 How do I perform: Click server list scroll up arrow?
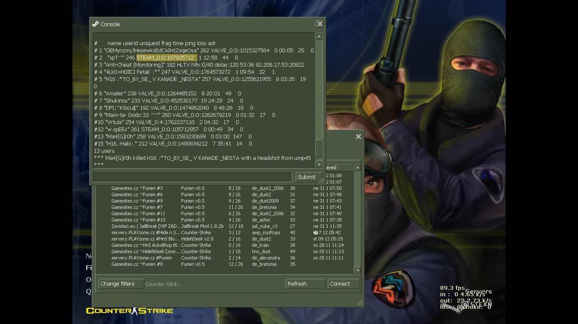358,168
